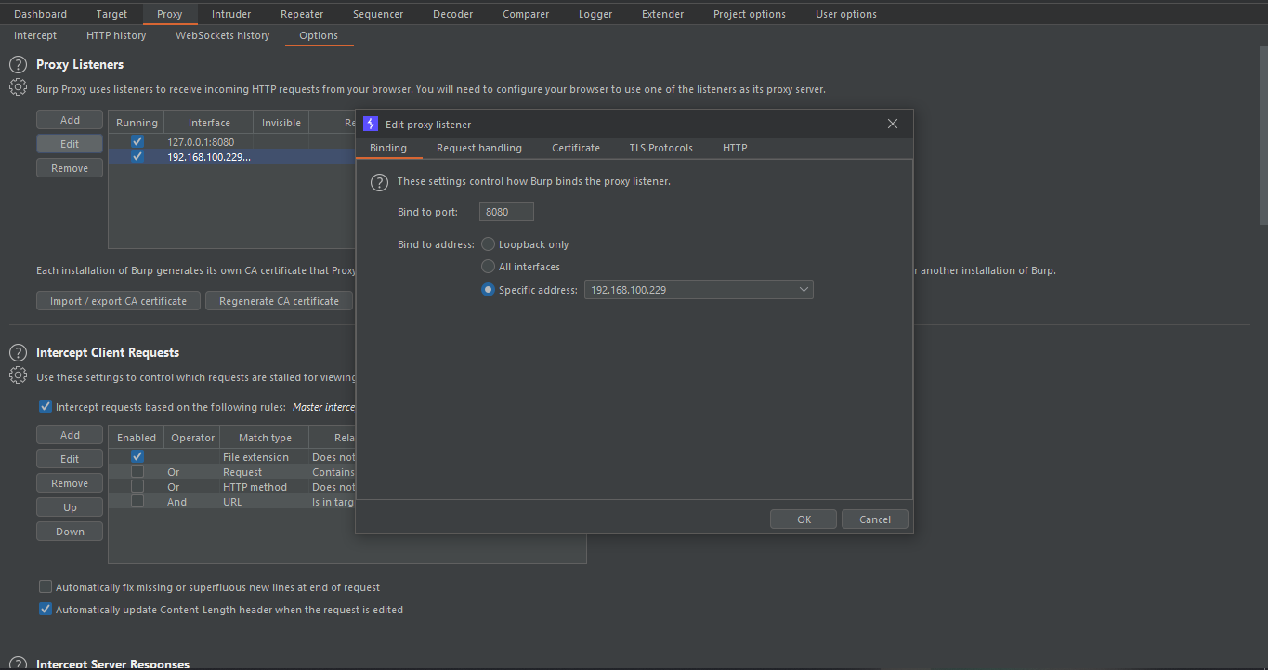Image resolution: width=1268 pixels, height=670 pixels.
Task: Open the Intercept Client Requests gear icon
Action: click(x=18, y=375)
